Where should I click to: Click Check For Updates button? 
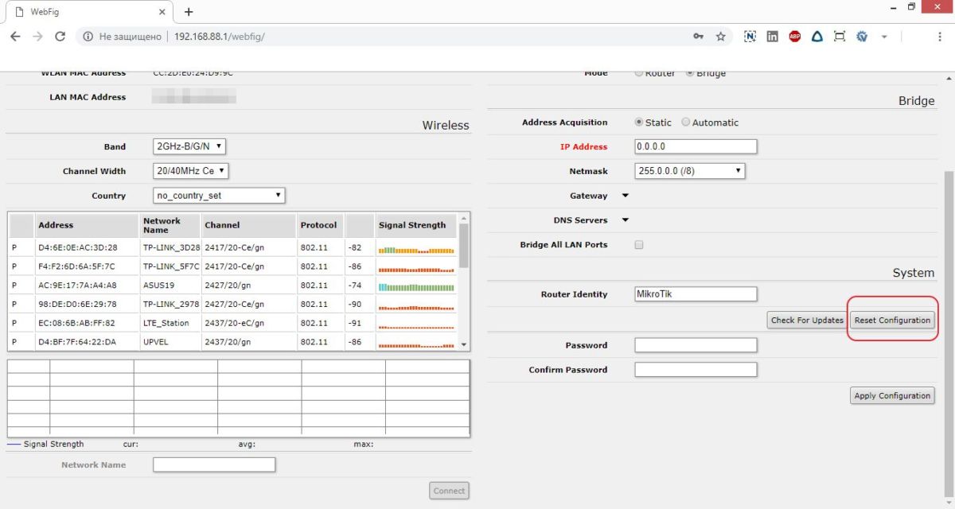pyautogui.click(x=807, y=320)
